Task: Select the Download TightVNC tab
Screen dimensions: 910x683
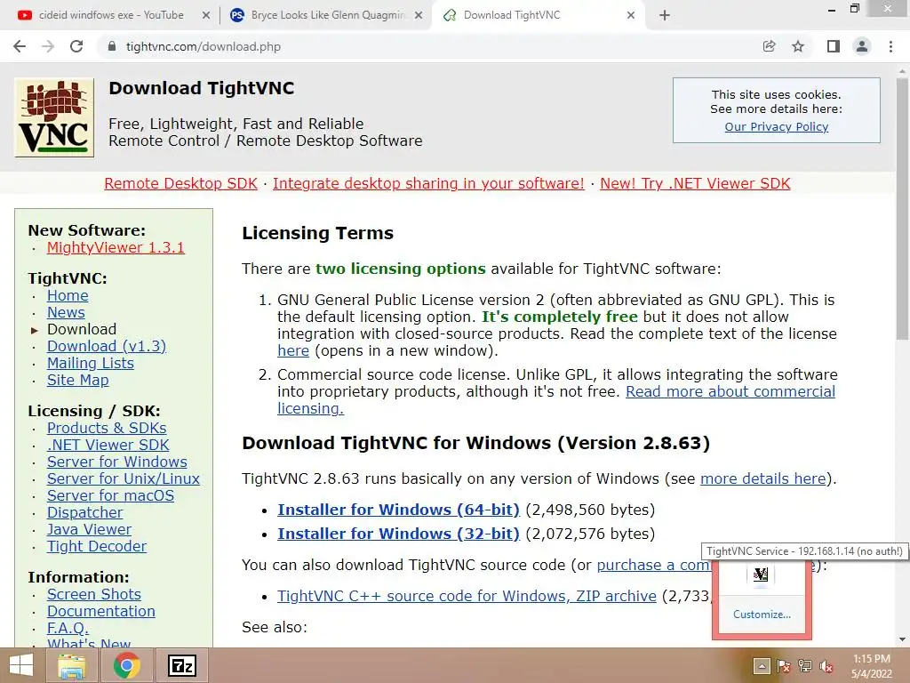Action: pos(538,16)
